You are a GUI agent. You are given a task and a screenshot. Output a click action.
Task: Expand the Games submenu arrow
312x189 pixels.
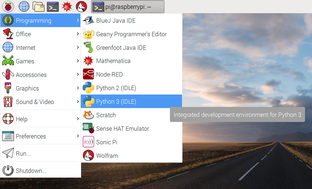(77, 61)
